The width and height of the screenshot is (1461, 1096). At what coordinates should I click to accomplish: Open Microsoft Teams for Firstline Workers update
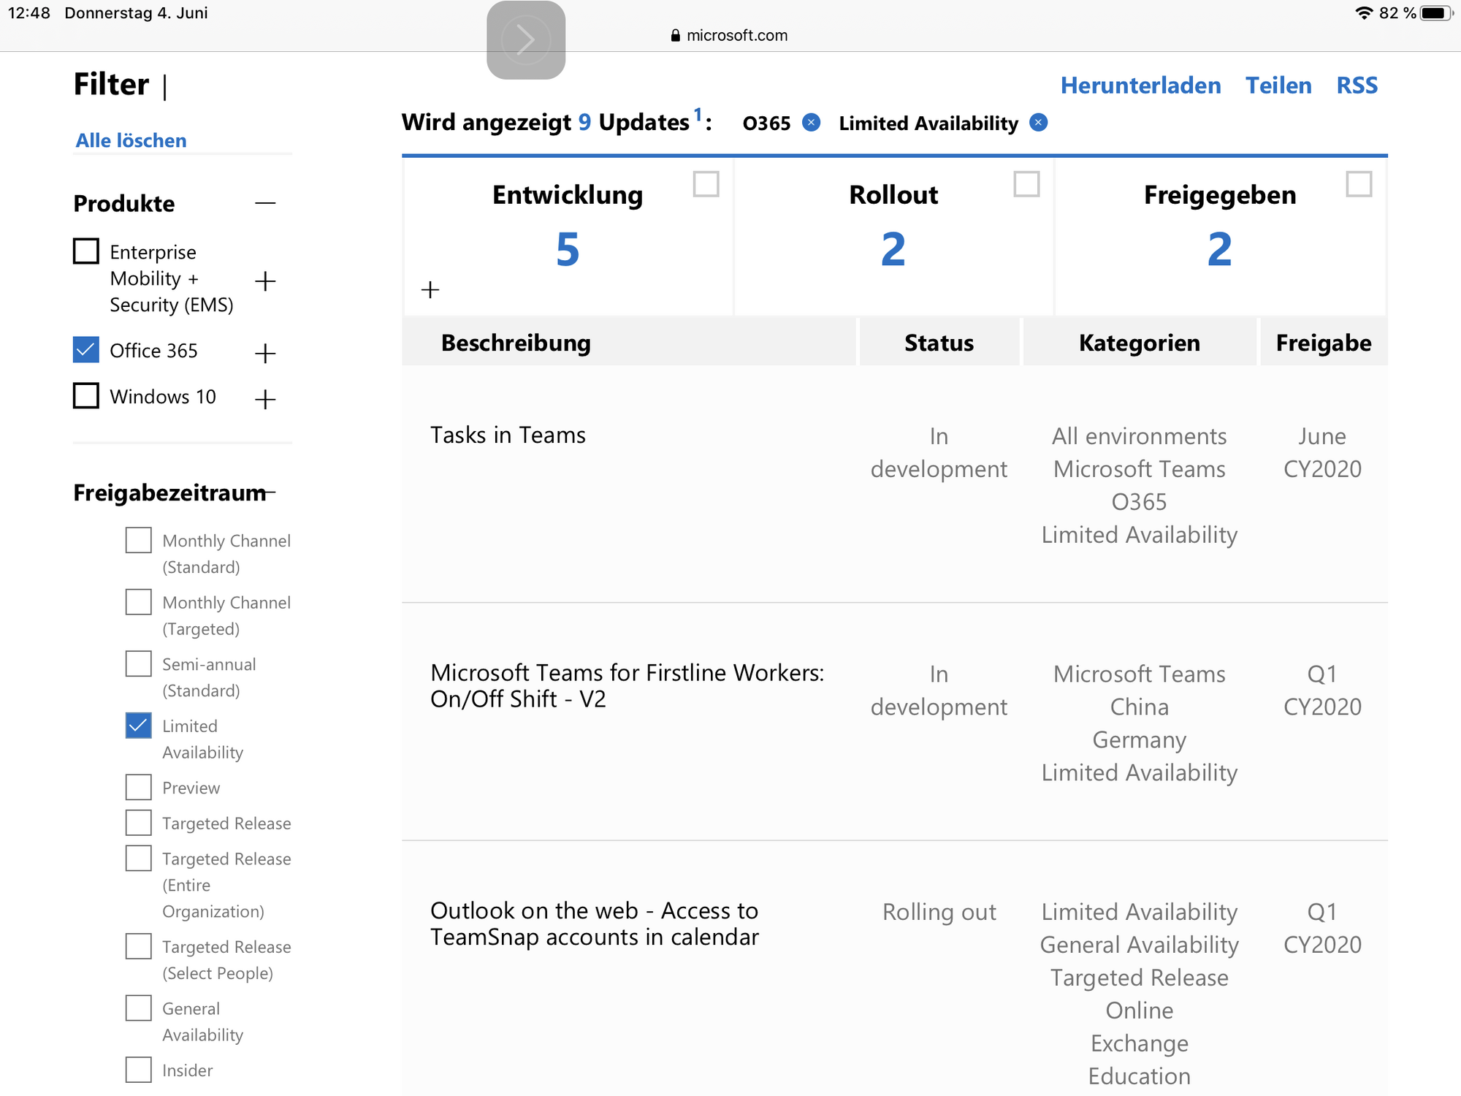627,685
